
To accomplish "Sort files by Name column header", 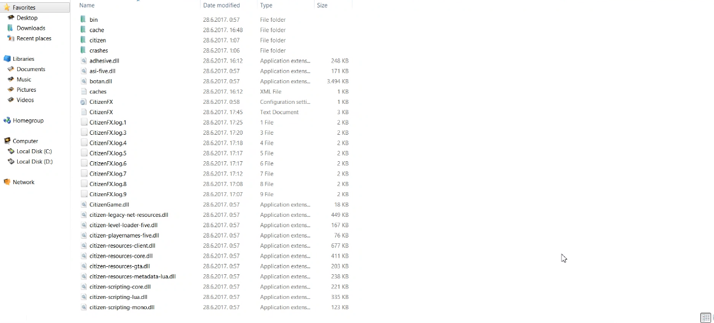I will point(87,5).
